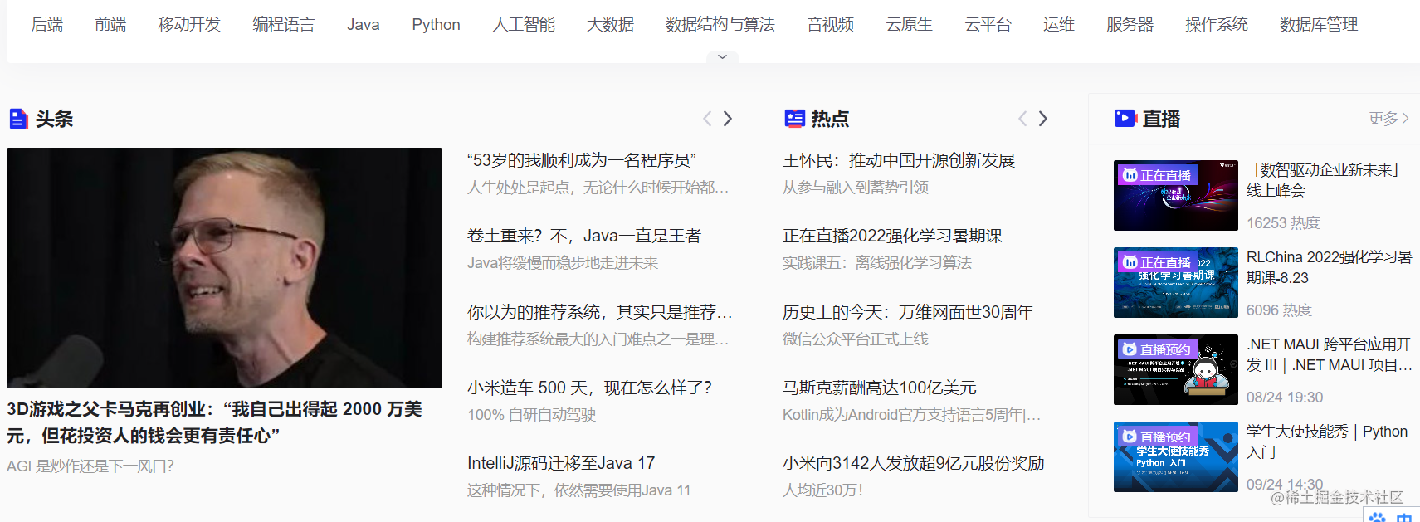The width and height of the screenshot is (1420, 522).
Task: Open live title .NET MAUI 跨平台应用开发
Action: click(x=1329, y=354)
